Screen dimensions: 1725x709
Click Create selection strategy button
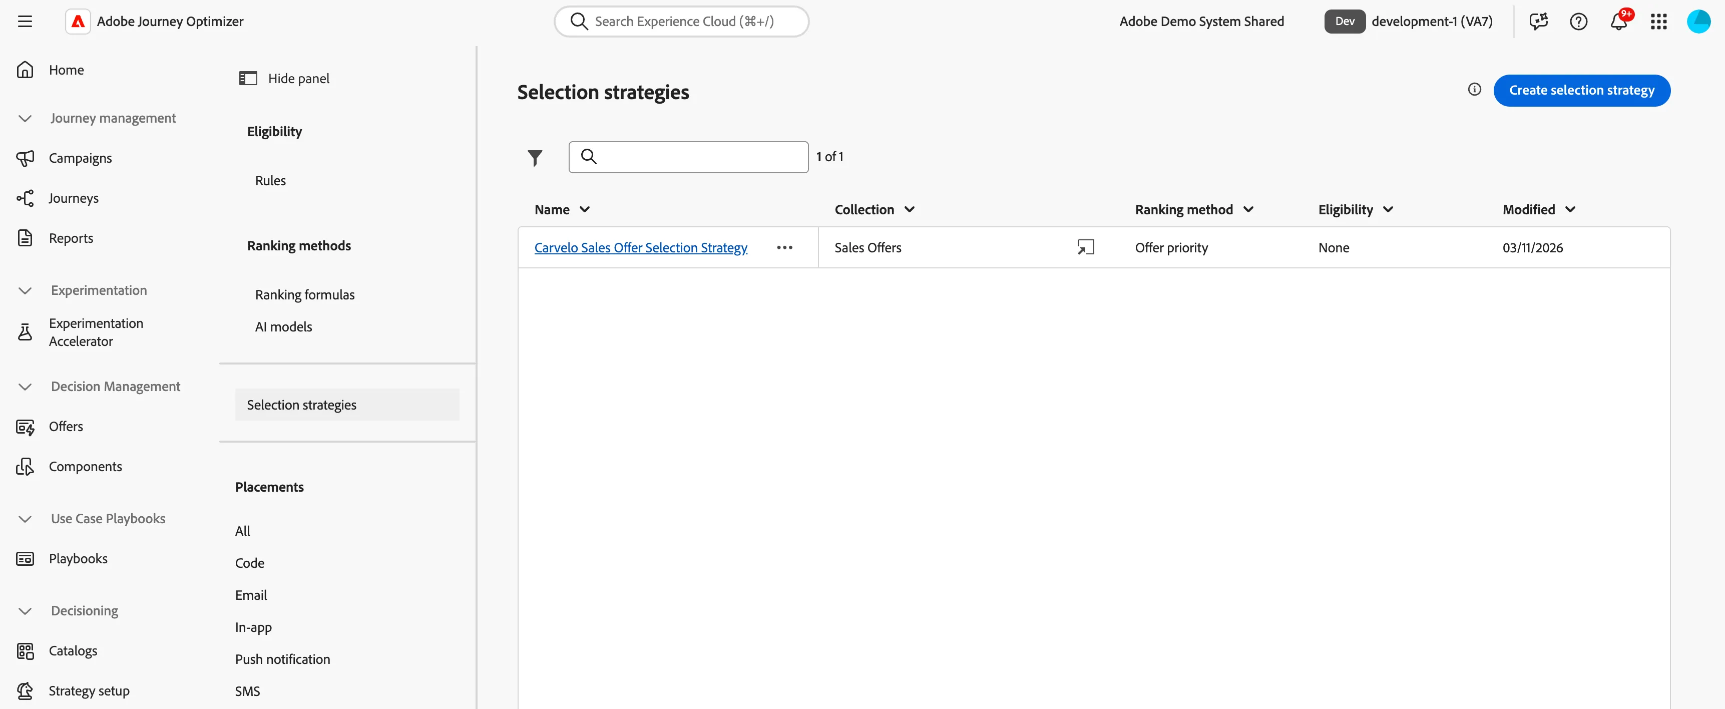pos(1581,91)
